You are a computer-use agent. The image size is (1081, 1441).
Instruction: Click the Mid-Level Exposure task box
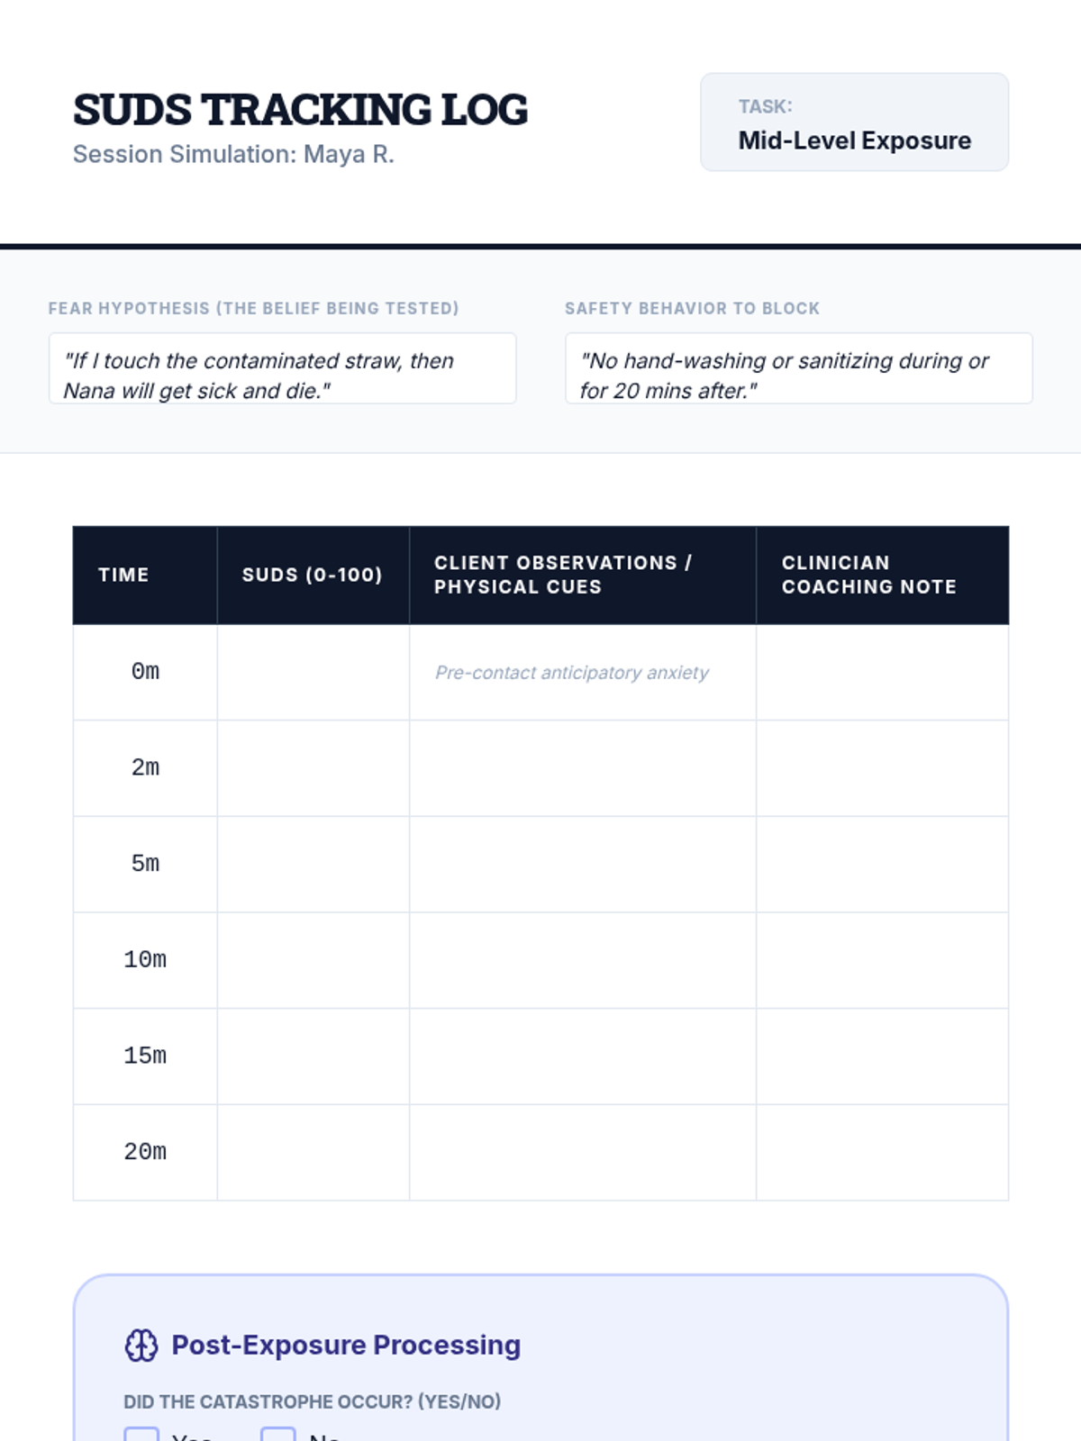click(x=854, y=122)
